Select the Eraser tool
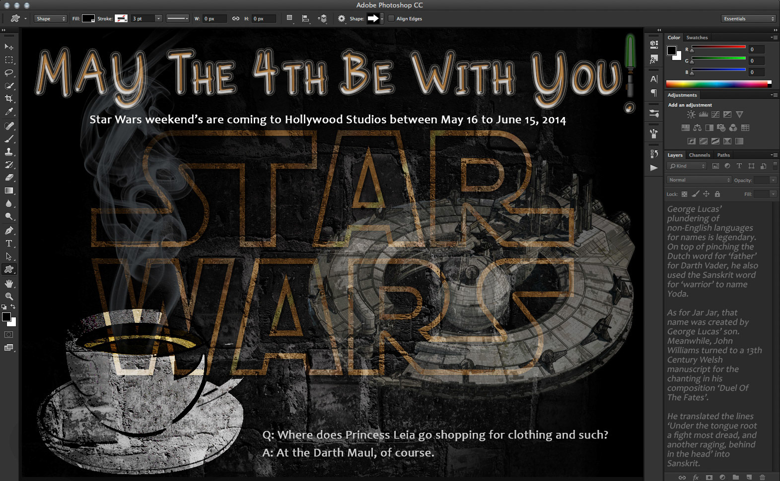780x481 pixels. click(x=9, y=178)
